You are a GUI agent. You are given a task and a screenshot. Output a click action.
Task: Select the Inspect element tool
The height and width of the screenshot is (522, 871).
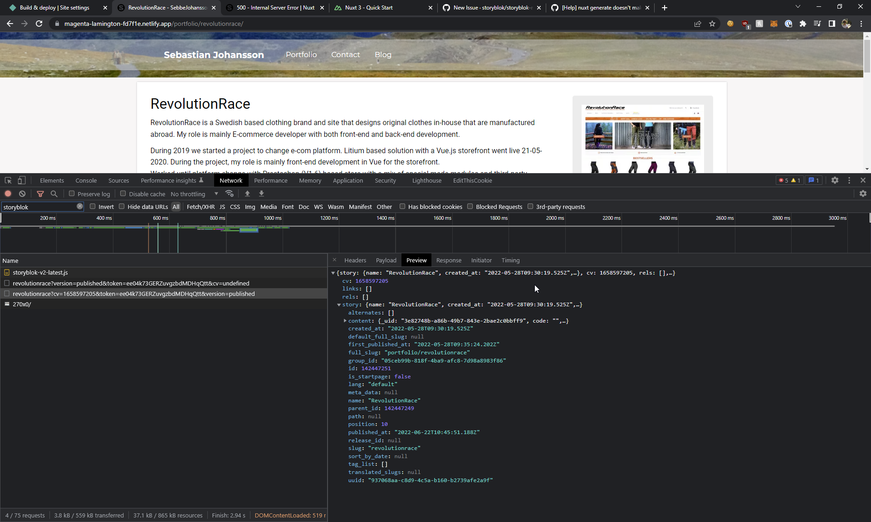coord(8,180)
